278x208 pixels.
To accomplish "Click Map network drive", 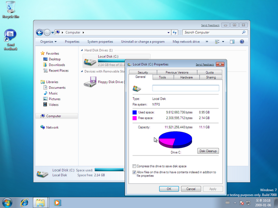I will 186,42.
